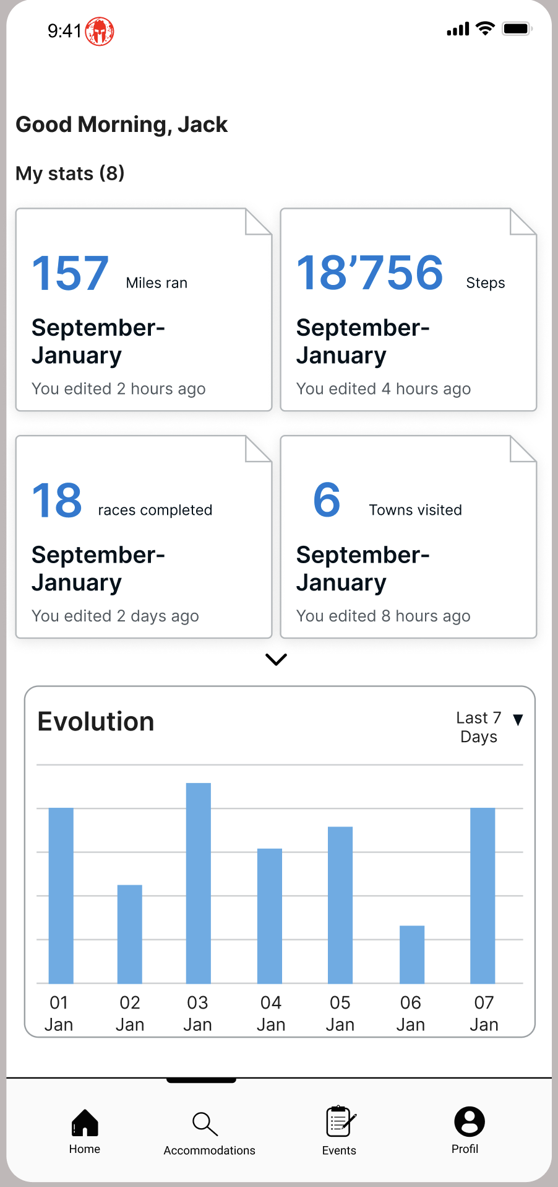This screenshot has height=1187, width=558.
Task: Tap the Spartan helmet logo
Action: click(100, 31)
